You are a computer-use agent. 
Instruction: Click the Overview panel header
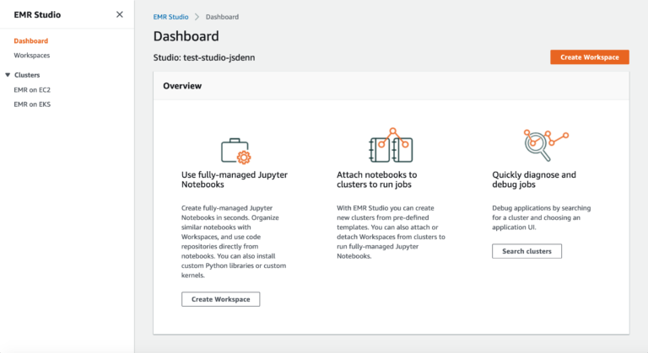point(391,86)
